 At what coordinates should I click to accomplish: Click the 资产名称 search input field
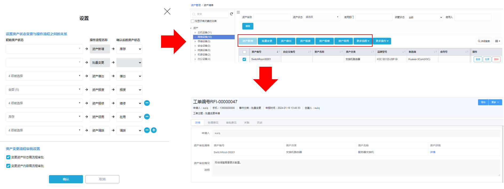(272, 17)
